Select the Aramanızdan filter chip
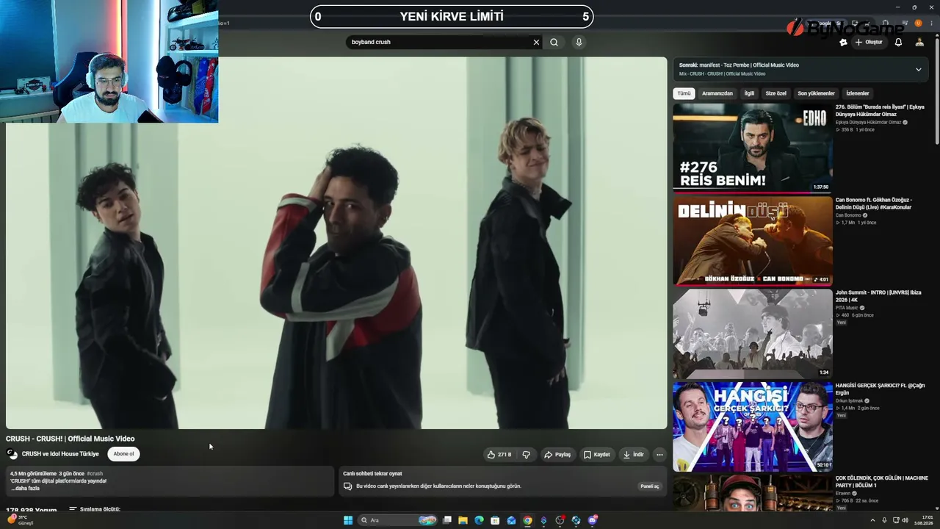Viewport: 940px width, 529px height. (717, 93)
